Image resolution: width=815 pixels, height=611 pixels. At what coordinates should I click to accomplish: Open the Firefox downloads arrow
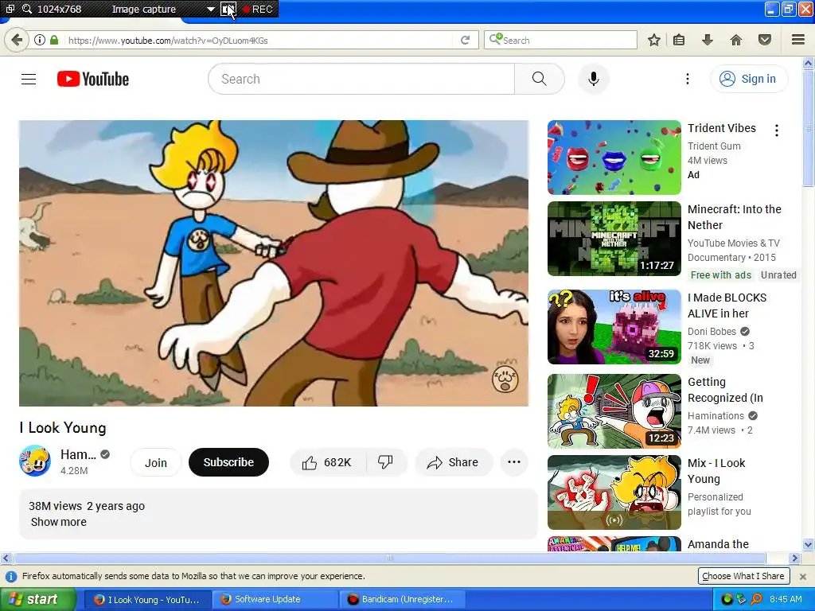pyautogui.click(x=708, y=40)
